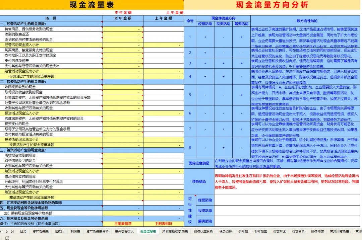
Task: Click the 现金净流量方向 header cell
Action: (223, 18)
